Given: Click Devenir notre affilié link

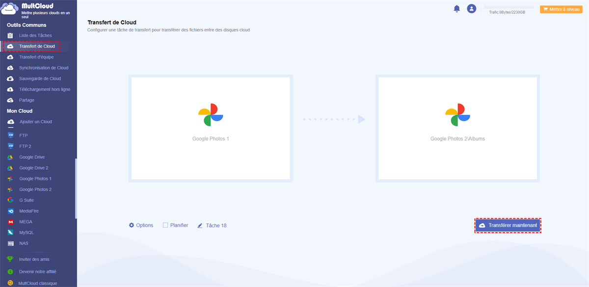Looking at the screenshot, I should [38, 271].
